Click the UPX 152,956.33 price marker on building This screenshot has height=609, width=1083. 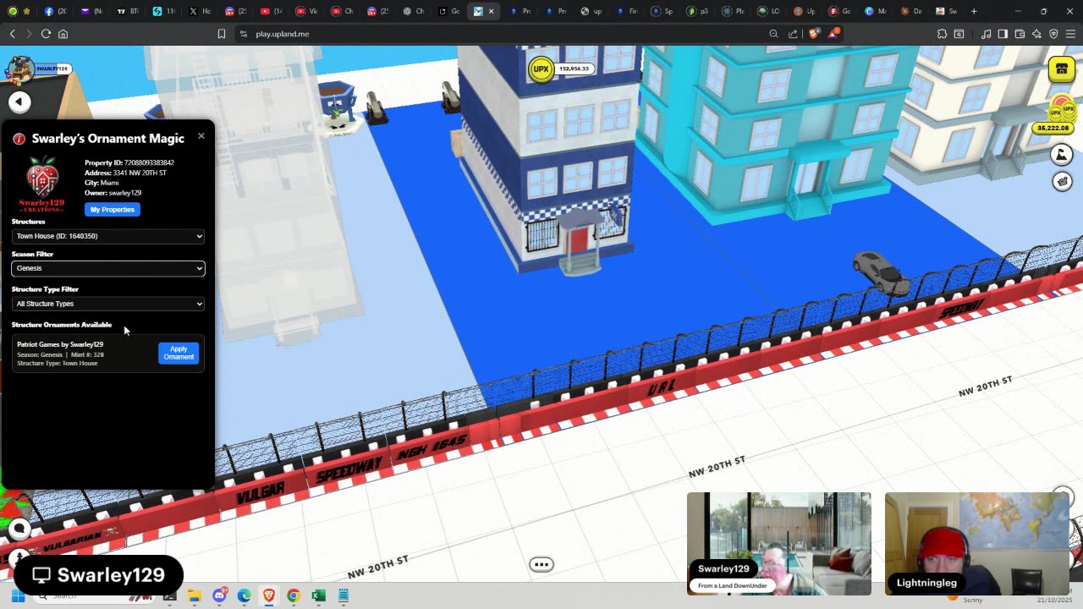pyautogui.click(x=560, y=69)
